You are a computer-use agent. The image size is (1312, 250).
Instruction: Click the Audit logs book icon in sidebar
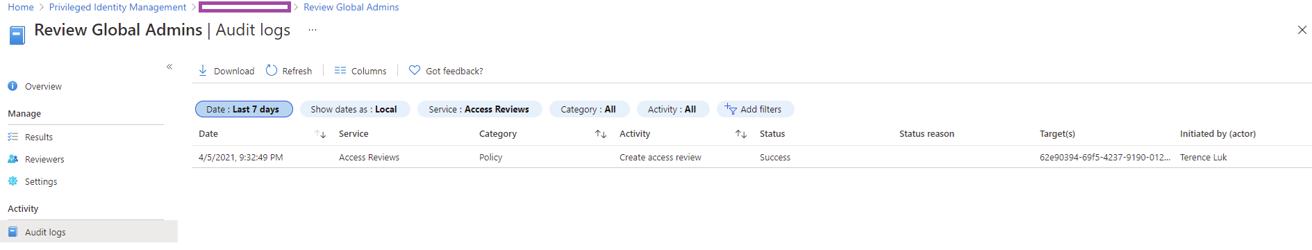pyautogui.click(x=13, y=232)
